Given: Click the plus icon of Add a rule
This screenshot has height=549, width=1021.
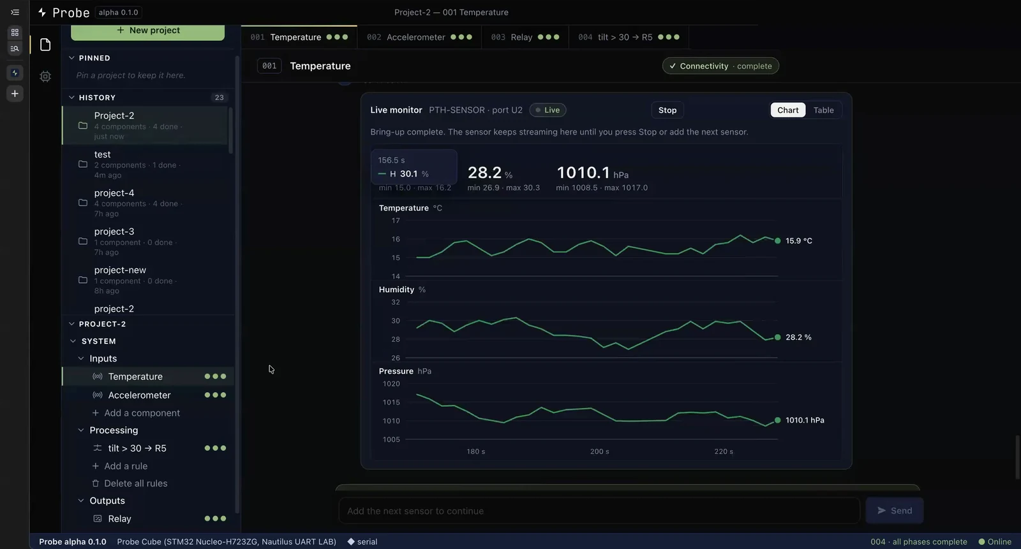Looking at the screenshot, I should (96, 466).
